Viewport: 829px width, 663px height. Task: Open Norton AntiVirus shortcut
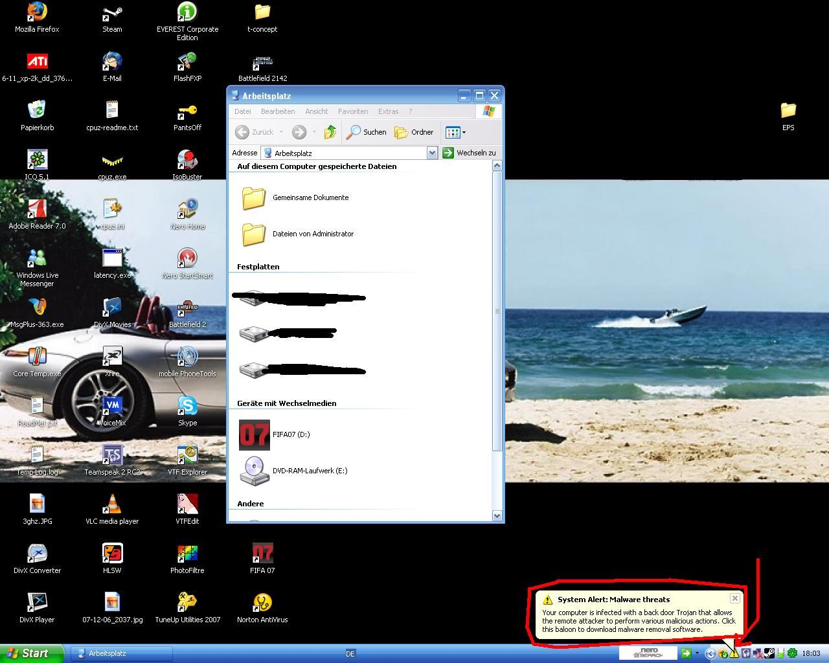pyautogui.click(x=262, y=608)
